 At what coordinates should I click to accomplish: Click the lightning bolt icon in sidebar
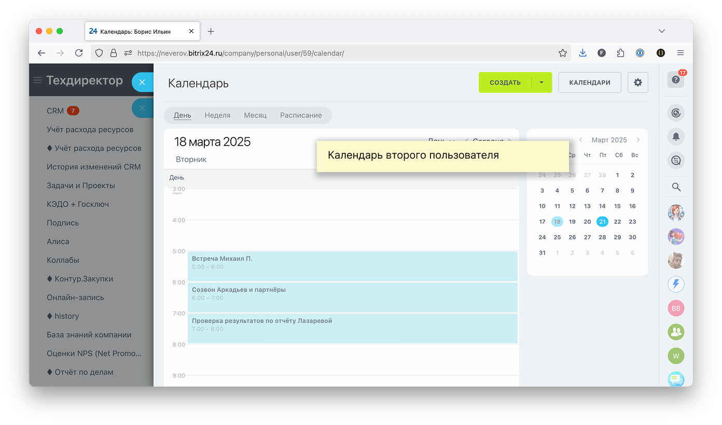coord(676,284)
